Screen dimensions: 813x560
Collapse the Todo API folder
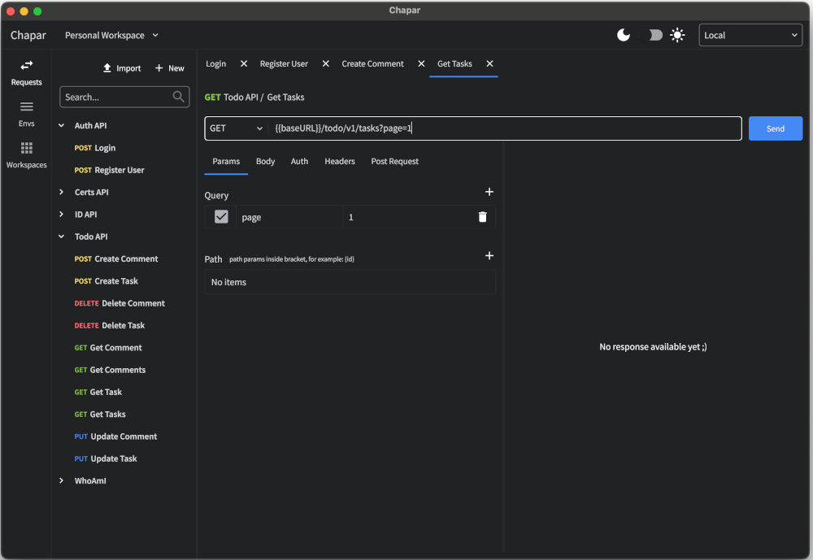(61, 237)
